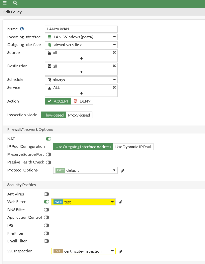Set Action to DENY
This screenshot has width=205, height=264.
point(82,101)
